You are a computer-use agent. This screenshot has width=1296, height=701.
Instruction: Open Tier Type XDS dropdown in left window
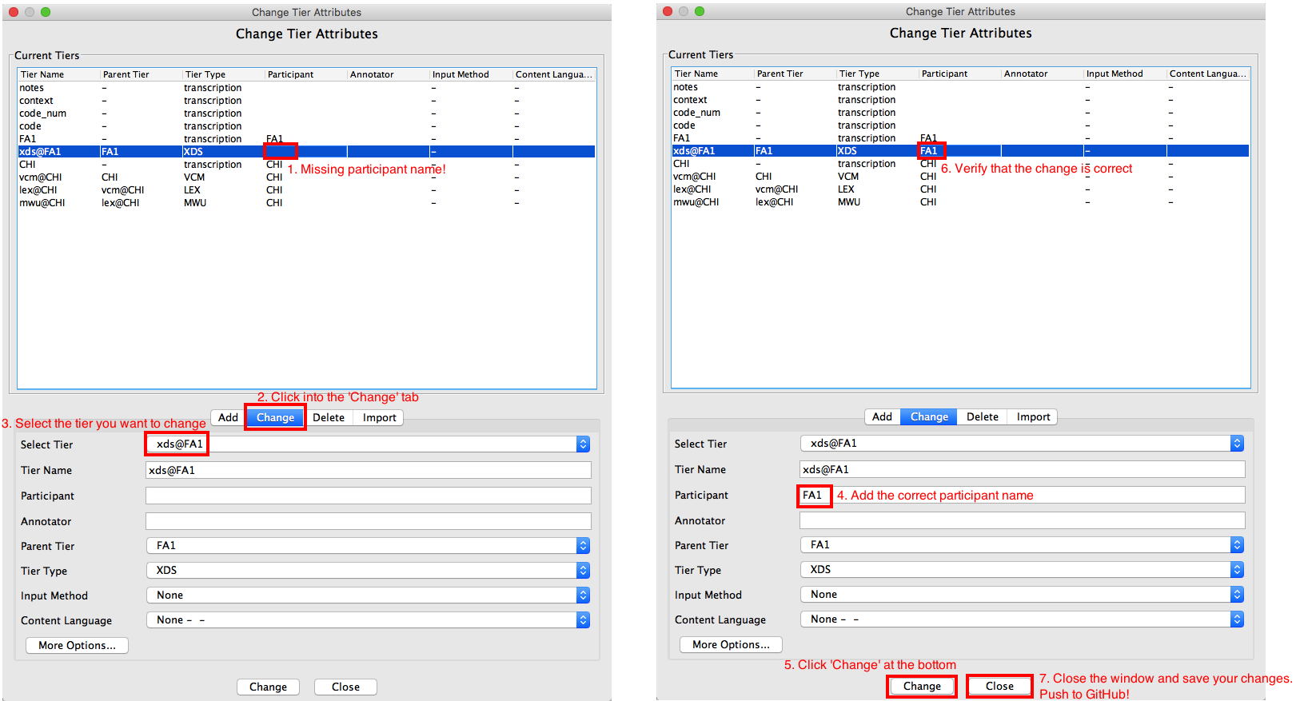(x=368, y=571)
